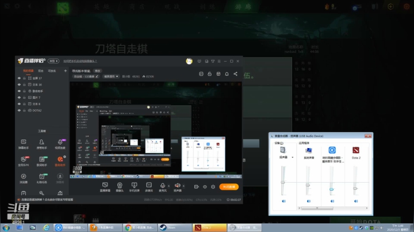This screenshot has width=414, height=232.
Task: Click the unlock padlock icon in the stream header
Action: (x=210, y=74)
